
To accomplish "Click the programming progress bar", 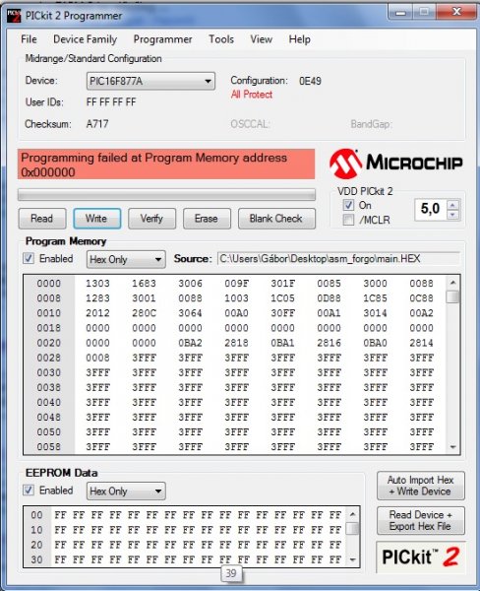I will [166, 194].
